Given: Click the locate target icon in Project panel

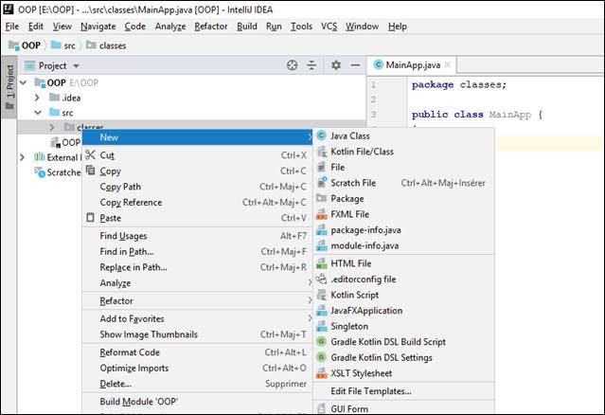Looking at the screenshot, I should [292, 65].
